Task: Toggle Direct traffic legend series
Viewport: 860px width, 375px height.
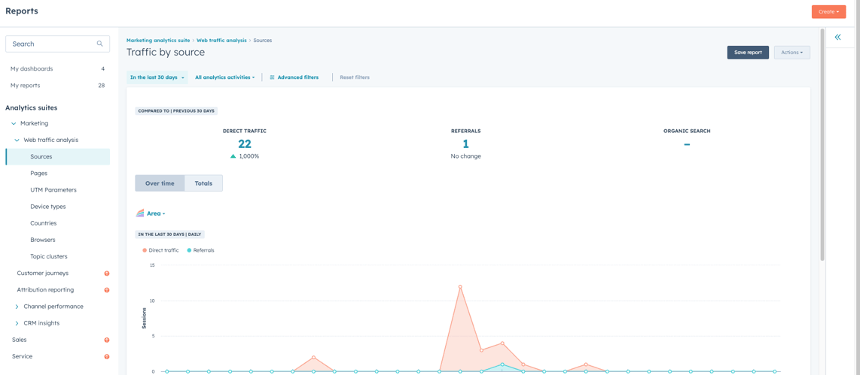Action: (160, 250)
